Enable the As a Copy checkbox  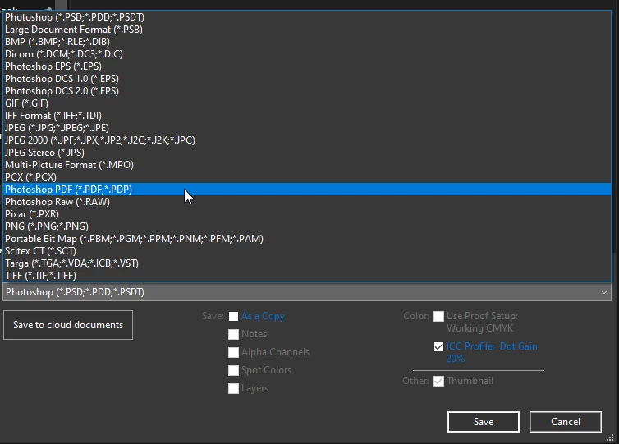(233, 316)
